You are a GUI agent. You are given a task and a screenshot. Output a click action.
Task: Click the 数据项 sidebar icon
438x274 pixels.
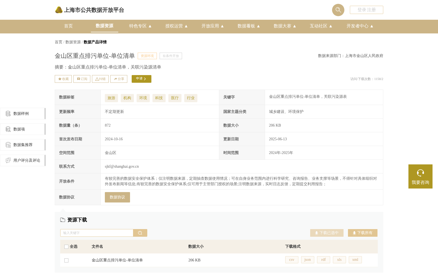[8, 129]
